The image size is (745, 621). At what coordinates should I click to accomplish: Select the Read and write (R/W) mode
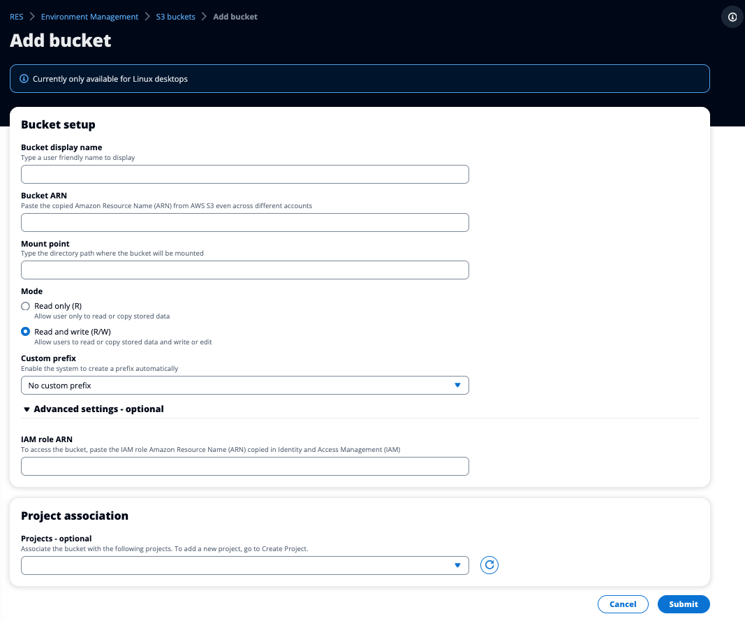(25, 331)
